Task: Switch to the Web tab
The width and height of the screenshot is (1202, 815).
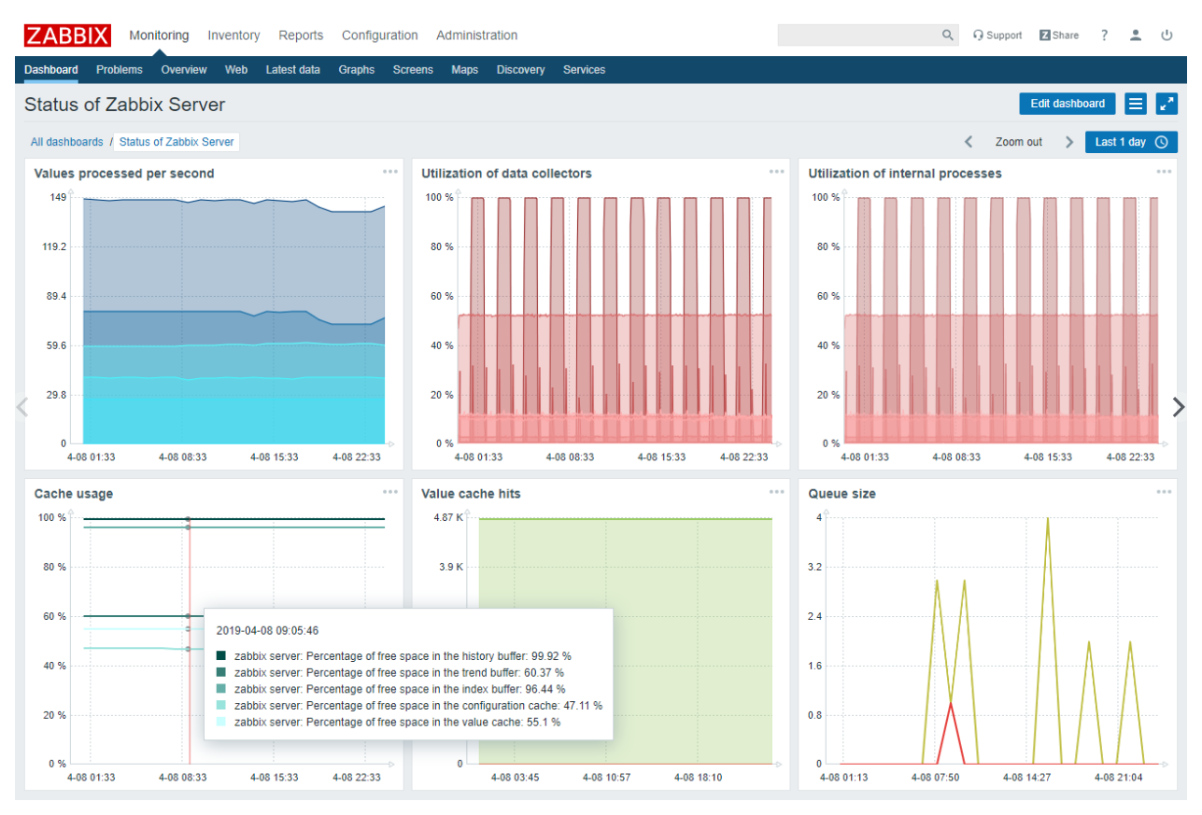Action: (236, 70)
